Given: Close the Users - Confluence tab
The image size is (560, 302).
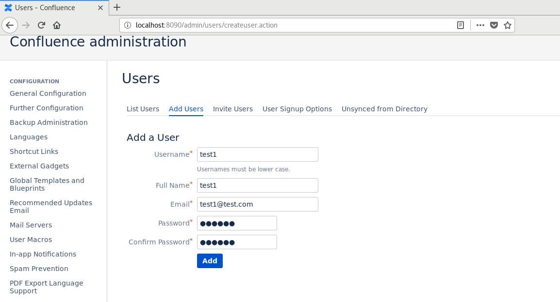Looking at the screenshot, I should click(x=100, y=7).
